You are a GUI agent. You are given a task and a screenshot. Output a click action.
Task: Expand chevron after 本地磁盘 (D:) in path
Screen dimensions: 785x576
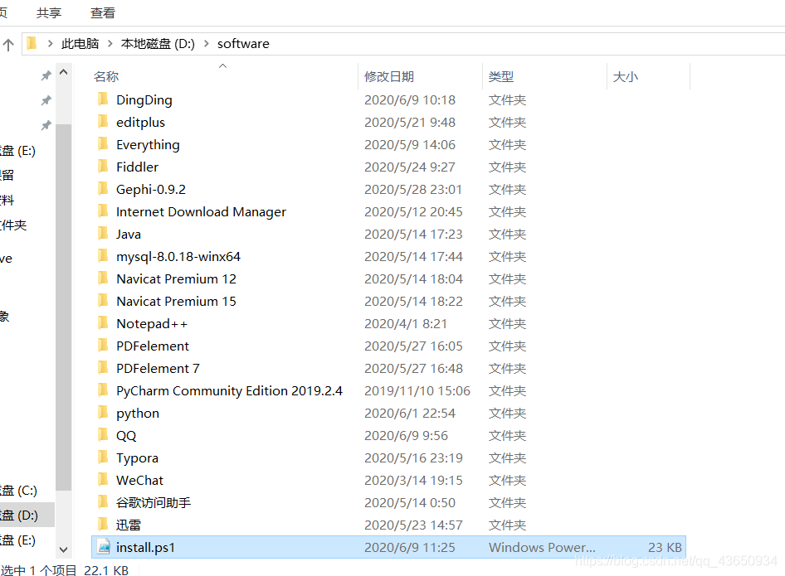coord(207,44)
